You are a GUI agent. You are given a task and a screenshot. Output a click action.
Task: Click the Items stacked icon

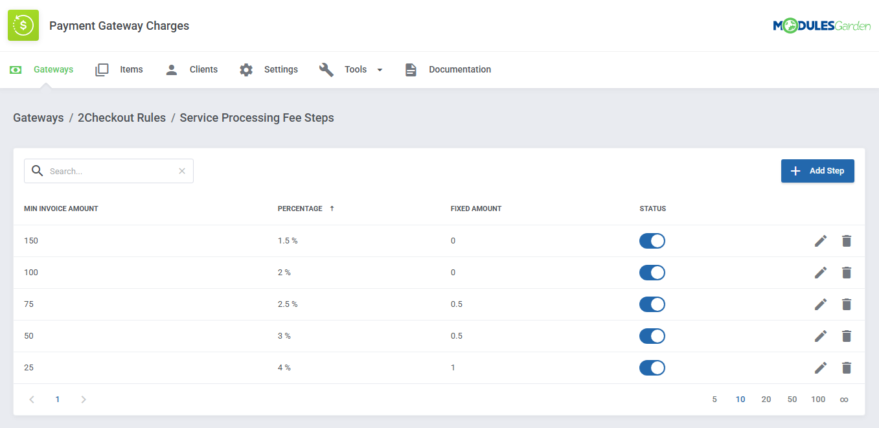pos(102,69)
